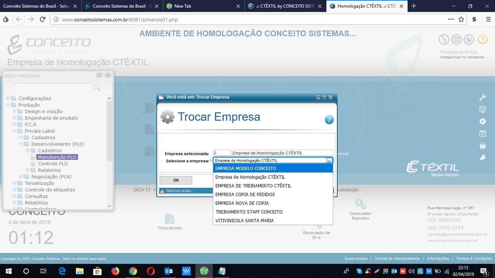This screenshot has width=495, height=278.
Task: Open the Quem somos footer link
Action: pyautogui.click(x=356, y=258)
